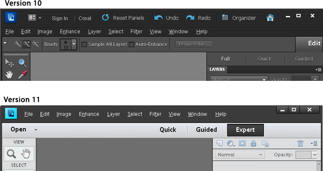Open View menu in Version 10

click(x=155, y=32)
